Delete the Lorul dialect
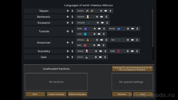The image size is (178, 100). (104, 34)
